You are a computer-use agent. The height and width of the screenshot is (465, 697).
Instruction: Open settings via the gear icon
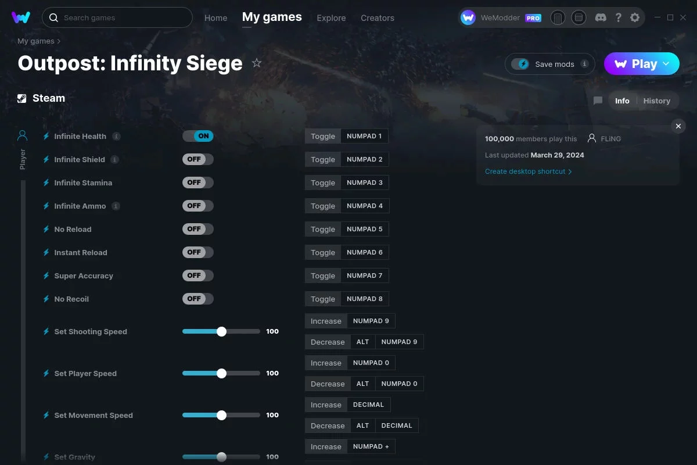click(635, 17)
